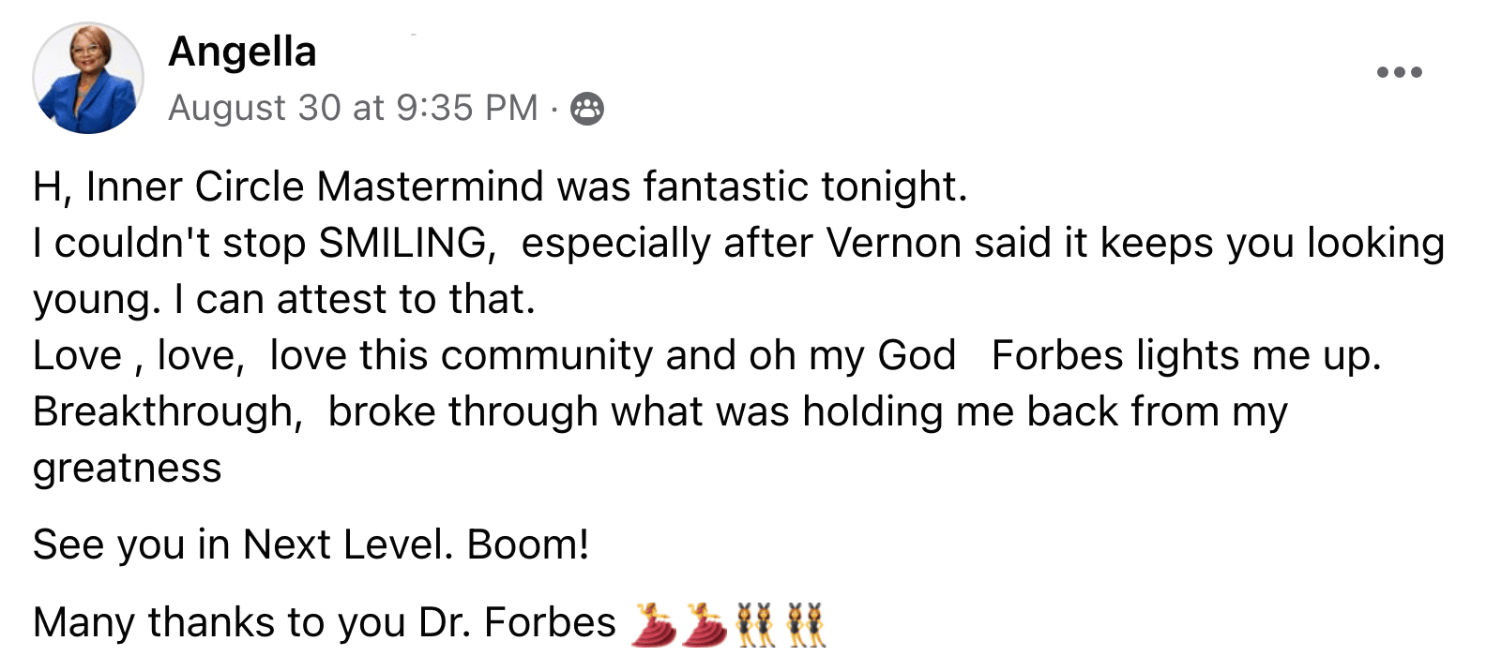Click the group members audience icon
The image size is (1486, 671).
point(587,109)
